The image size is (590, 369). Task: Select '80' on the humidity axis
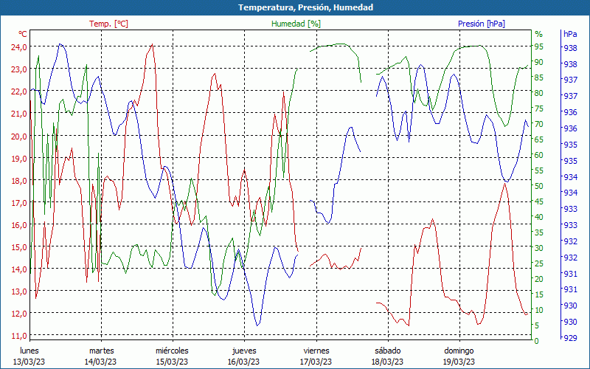539,93
